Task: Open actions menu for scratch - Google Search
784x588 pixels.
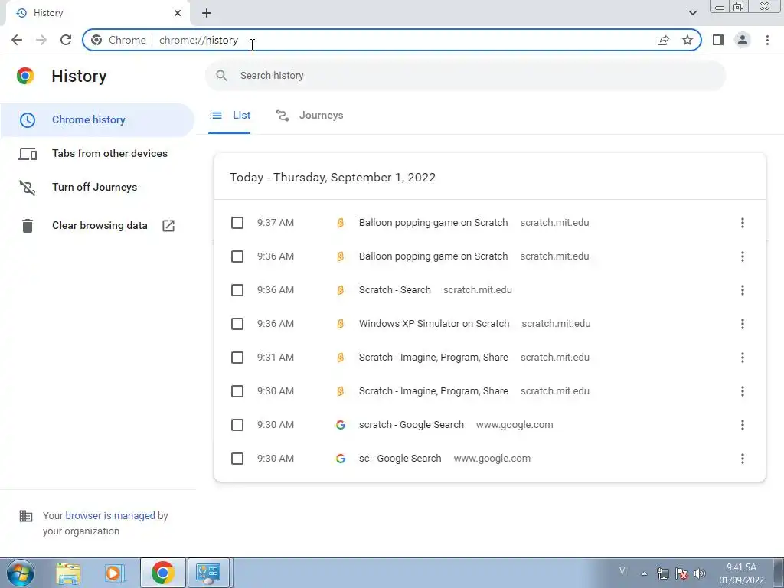Action: (743, 425)
